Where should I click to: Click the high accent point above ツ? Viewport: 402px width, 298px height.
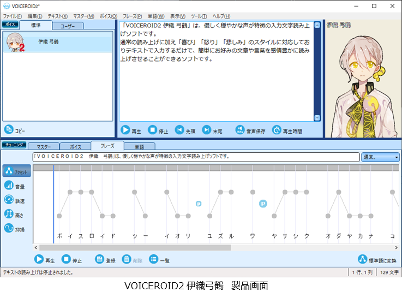coord(134,192)
